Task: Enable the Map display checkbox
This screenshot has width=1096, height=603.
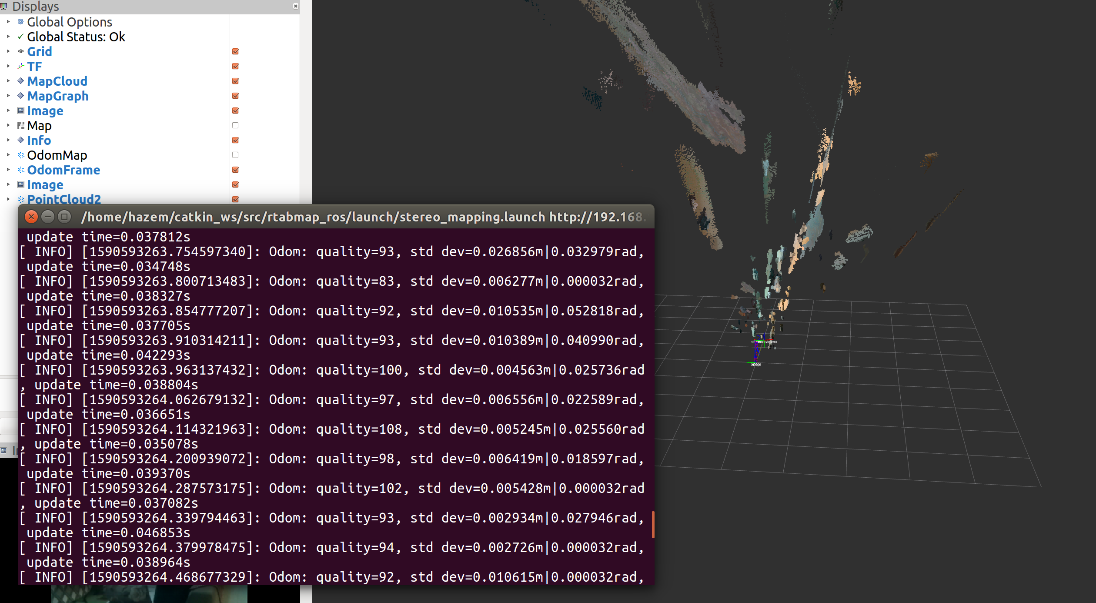Action: pos(235,125)
